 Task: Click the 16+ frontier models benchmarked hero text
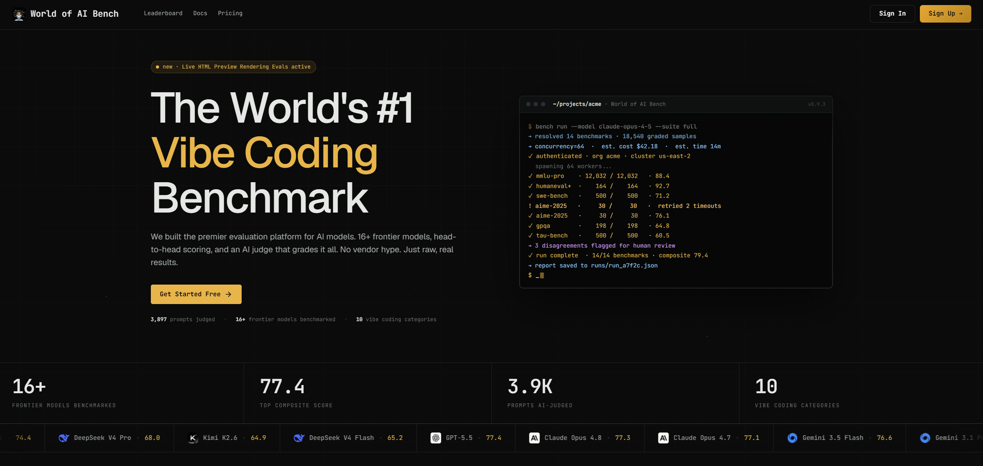285,320
